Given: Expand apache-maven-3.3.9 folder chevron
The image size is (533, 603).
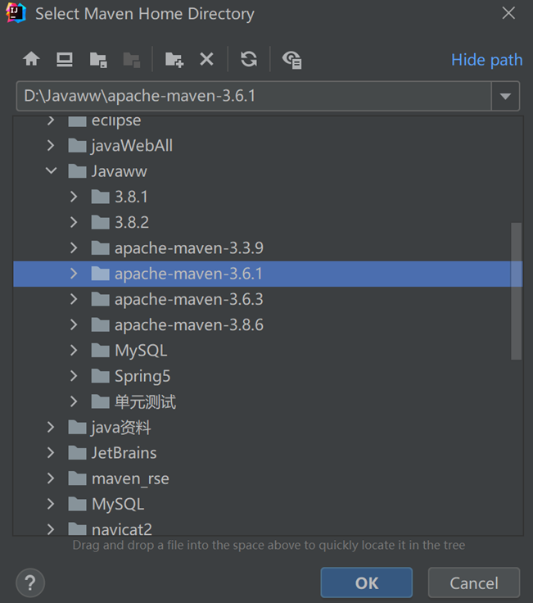Looking at the screenshot, I should click(74, 247).
